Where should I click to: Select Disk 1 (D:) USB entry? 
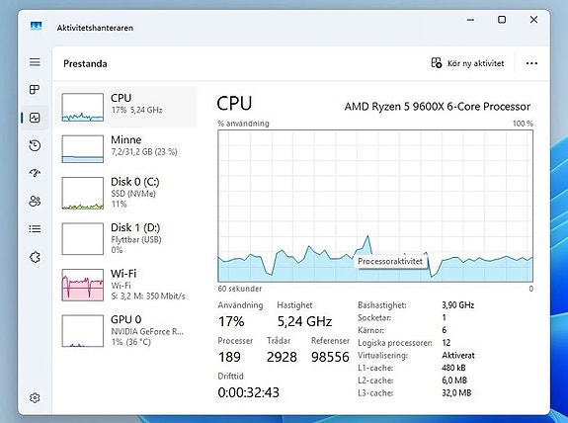click(126, 238)
